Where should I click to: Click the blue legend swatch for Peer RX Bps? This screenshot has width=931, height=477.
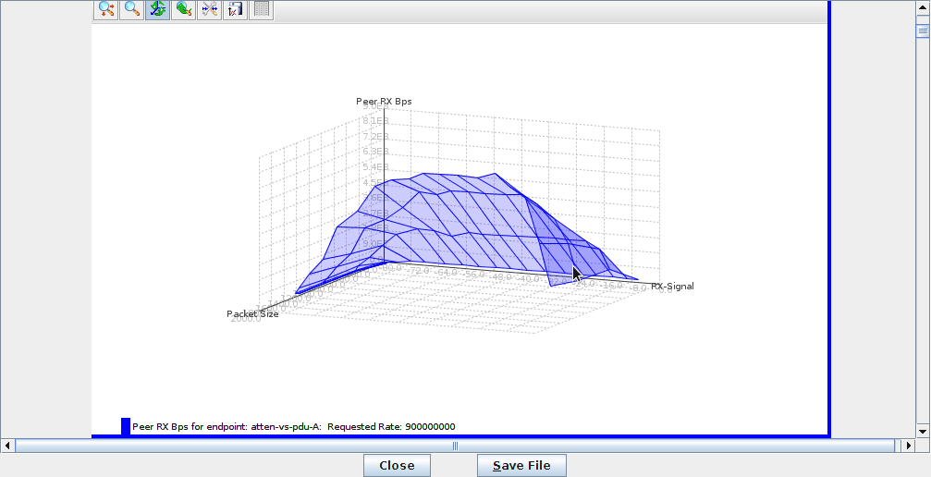coord(126,426)
